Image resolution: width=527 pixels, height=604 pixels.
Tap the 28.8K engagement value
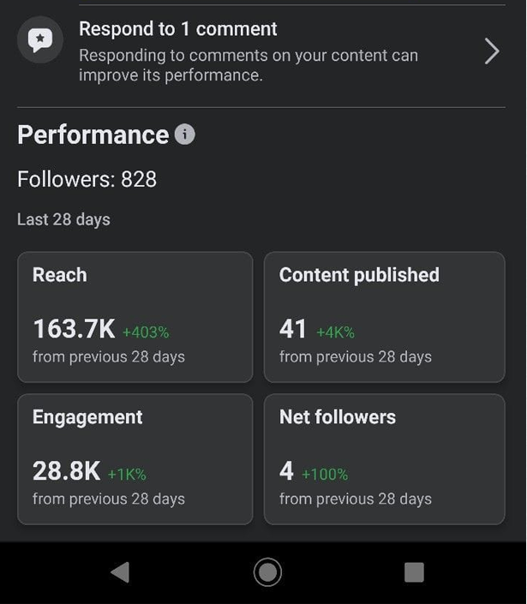coord(66,471)
